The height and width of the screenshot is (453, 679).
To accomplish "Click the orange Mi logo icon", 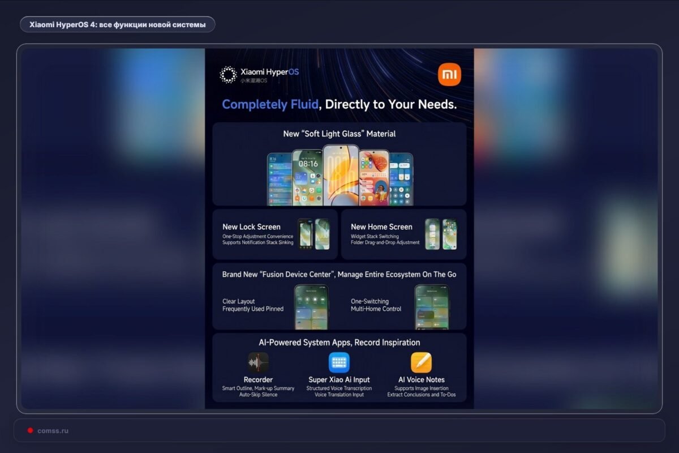I will point(449,75).
